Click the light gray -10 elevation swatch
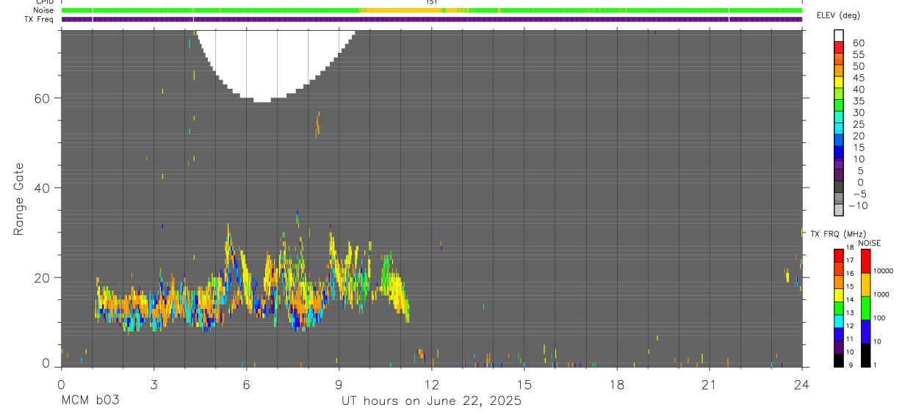Viewport: 902px width, 416px height. tap(839, 210)
